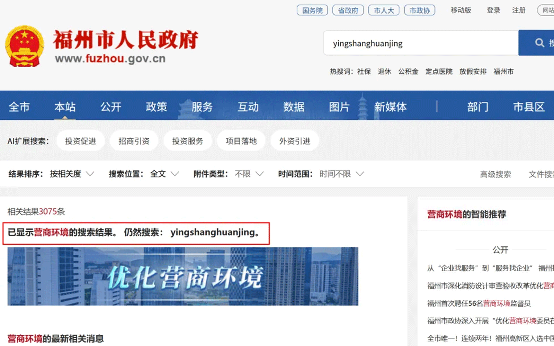Click the national emblem logo
Image resolution: width=554 pixels, height=346 pixels.
[25, 46]
